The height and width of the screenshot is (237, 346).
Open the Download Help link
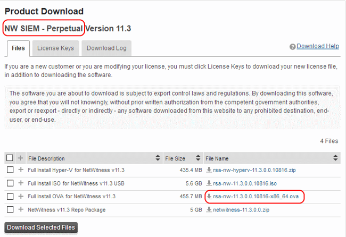pos(318,46)
